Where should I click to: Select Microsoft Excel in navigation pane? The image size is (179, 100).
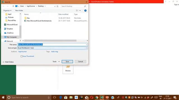11,25
